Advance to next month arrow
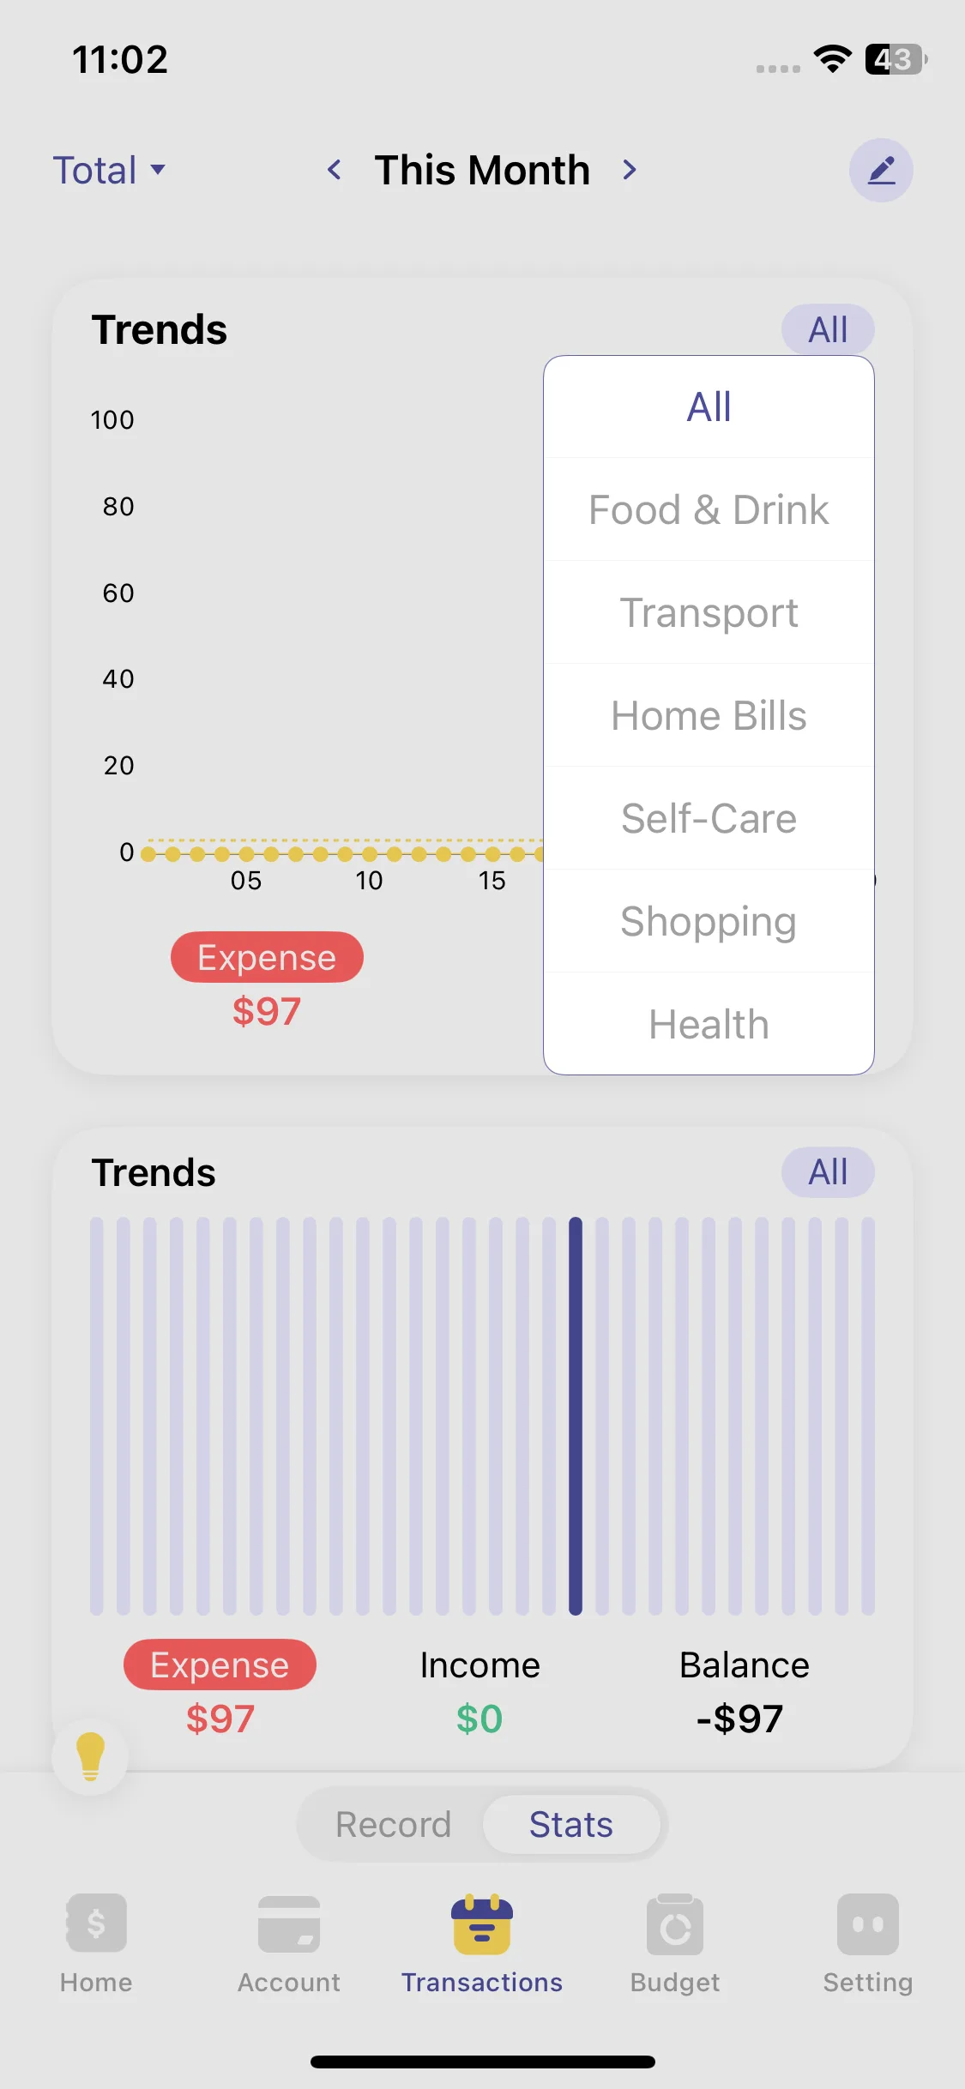This screenshot has width=965, height=2089. tap(630, 170)
